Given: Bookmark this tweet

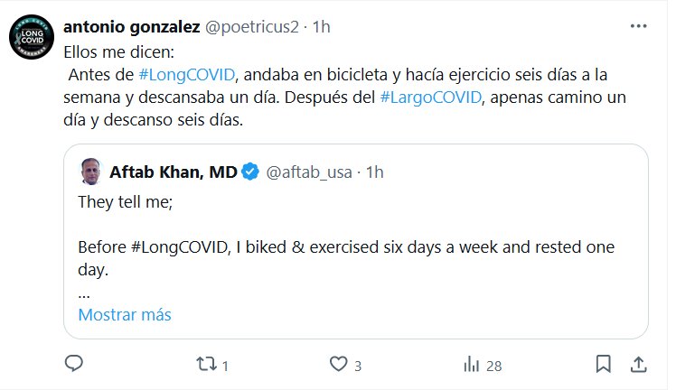Looking at the screenshot, I should pyautogui.click(x=603, y=364).
